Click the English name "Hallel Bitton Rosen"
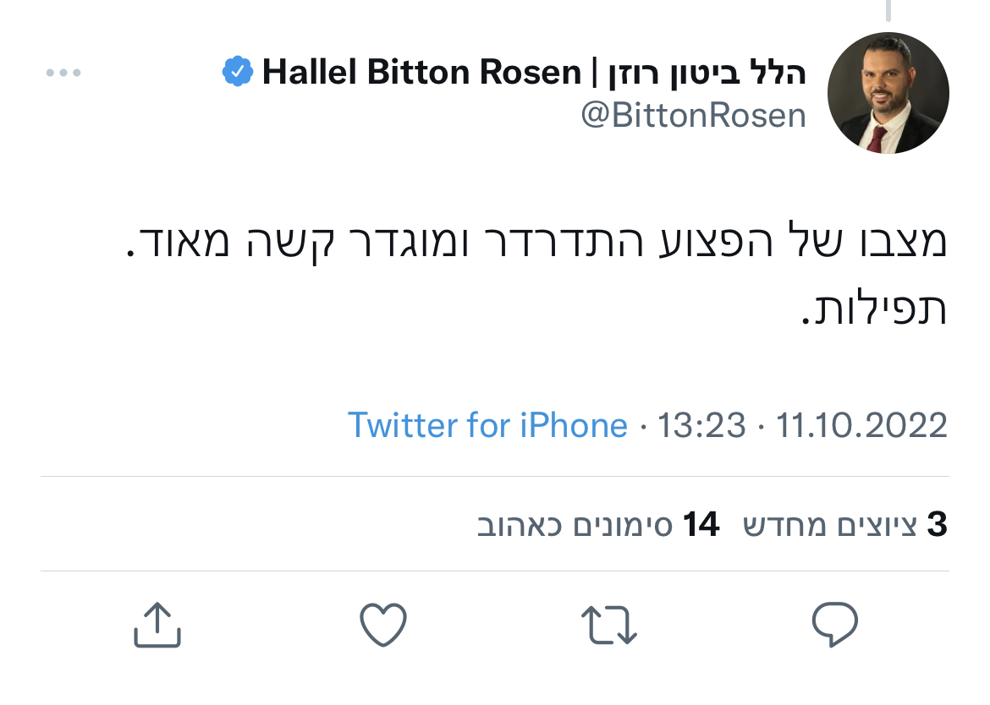The width and height of the screenshot is (990, 705). point(421,73)
